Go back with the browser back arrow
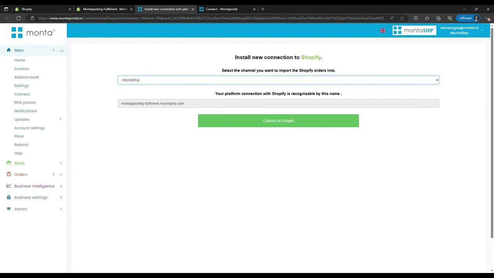The image size is (494, 278). (x=7, y=18)
